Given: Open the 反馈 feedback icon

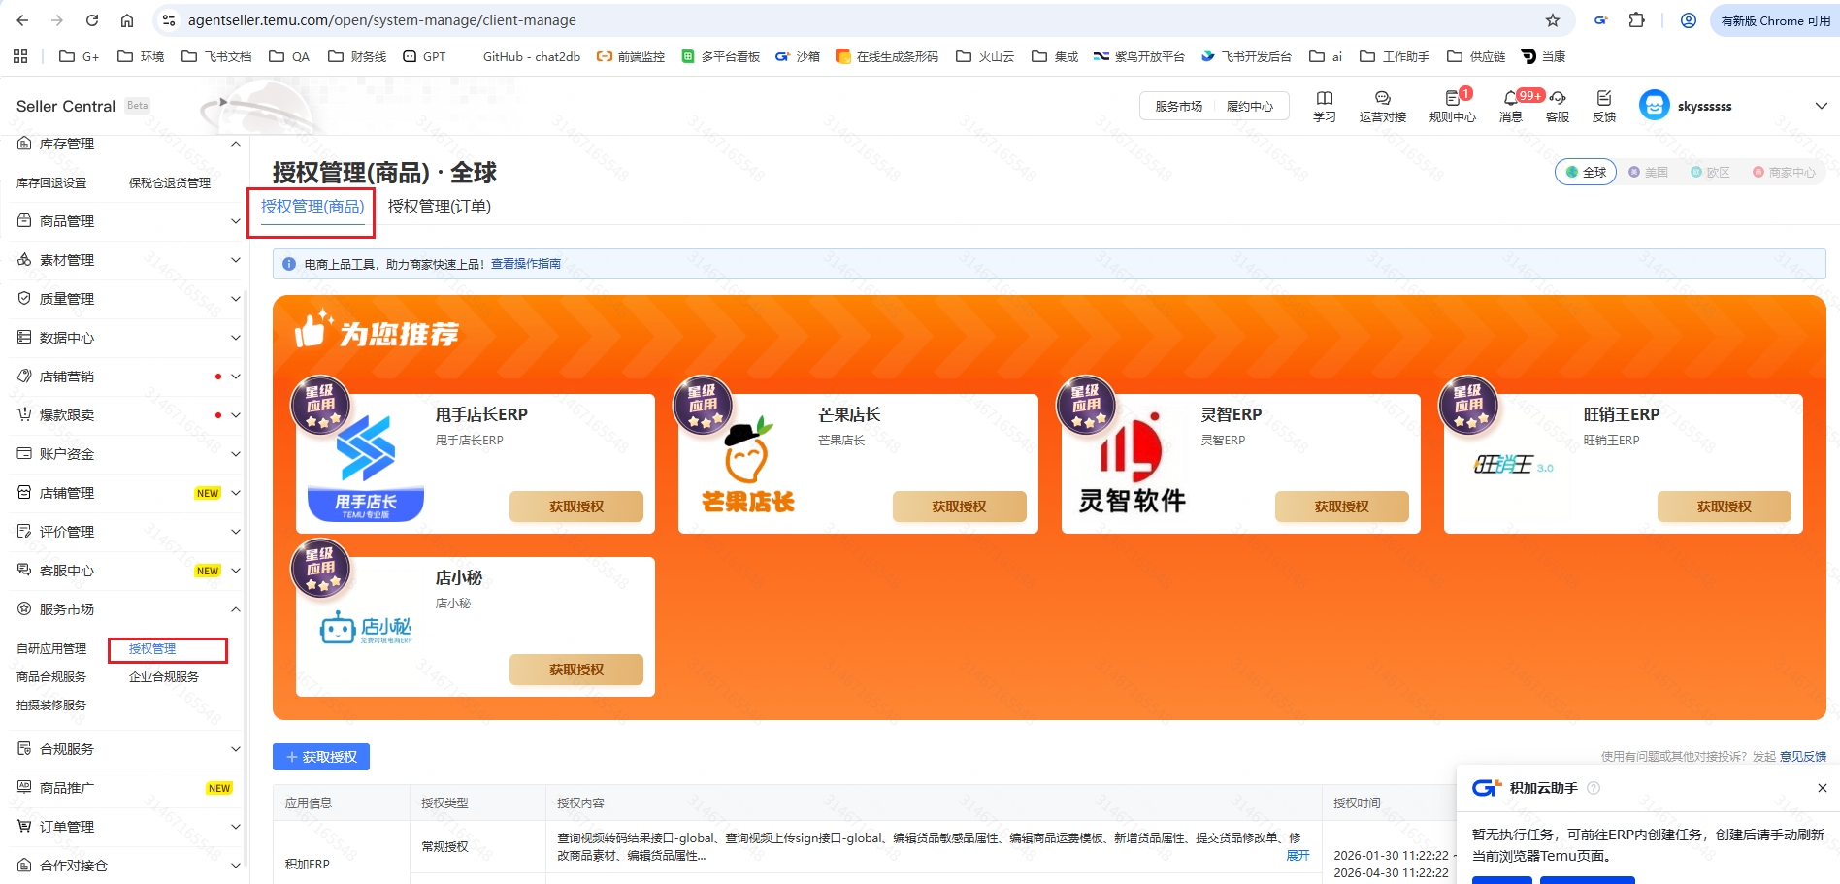Looking at the screenshot, I should [1604, 106].
